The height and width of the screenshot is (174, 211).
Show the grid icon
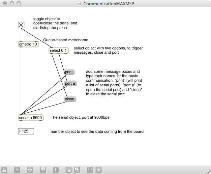(90, 170)
